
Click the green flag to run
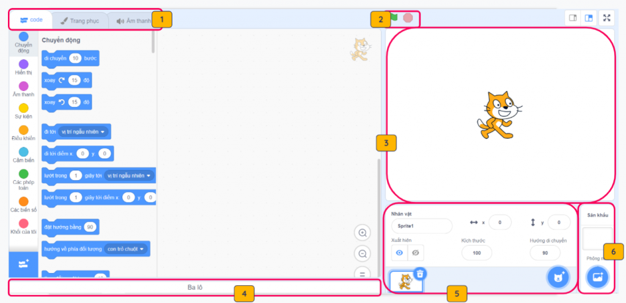coord(394,18)
